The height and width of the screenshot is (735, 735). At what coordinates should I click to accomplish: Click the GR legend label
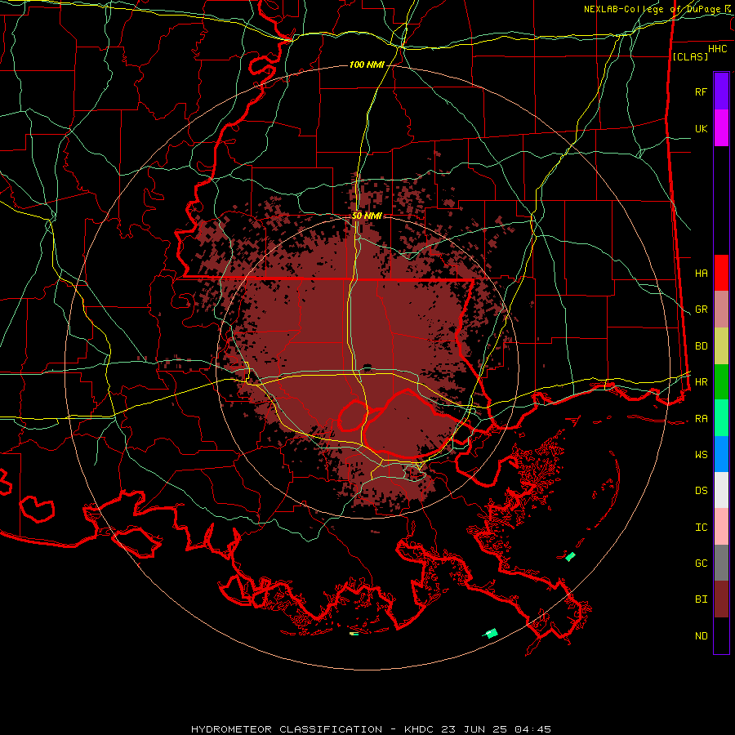(701, 310)
